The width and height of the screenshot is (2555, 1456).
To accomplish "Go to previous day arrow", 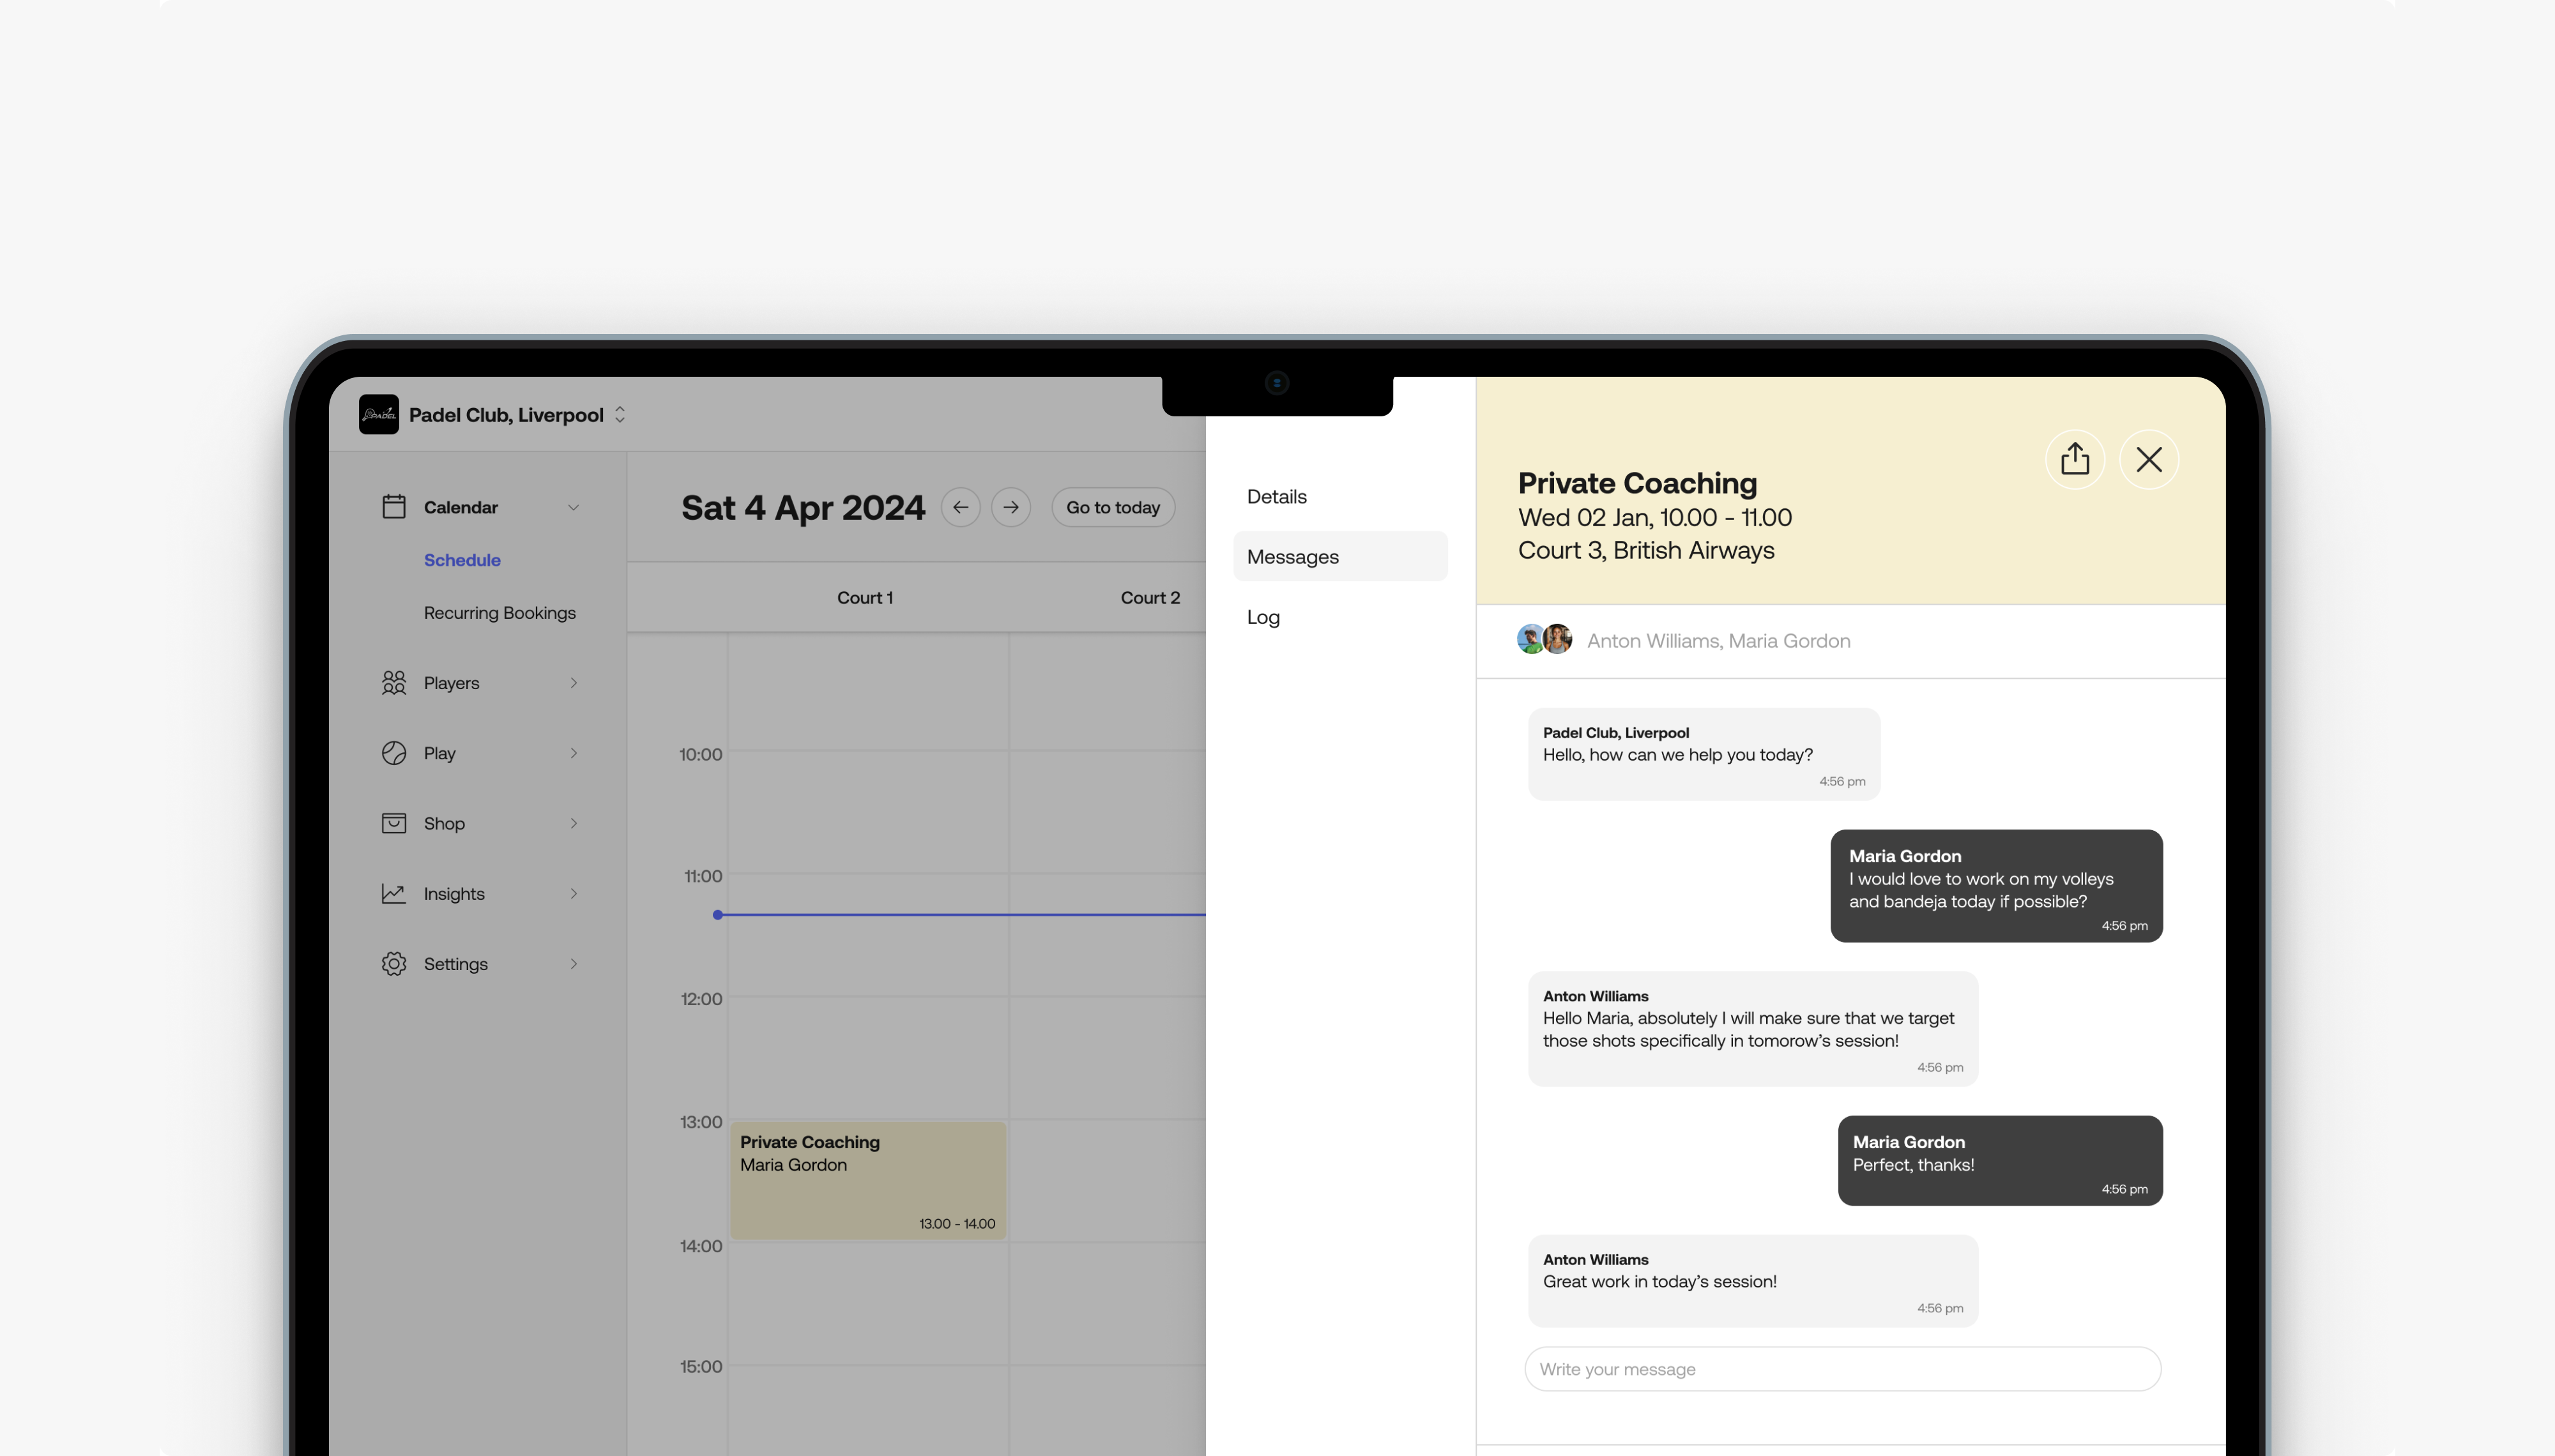I will coord(960,507).
